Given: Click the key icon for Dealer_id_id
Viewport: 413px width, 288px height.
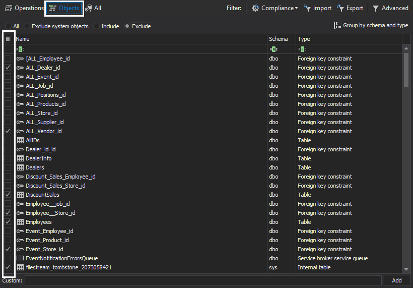Looking at the screenshot, I should point(20,149).
